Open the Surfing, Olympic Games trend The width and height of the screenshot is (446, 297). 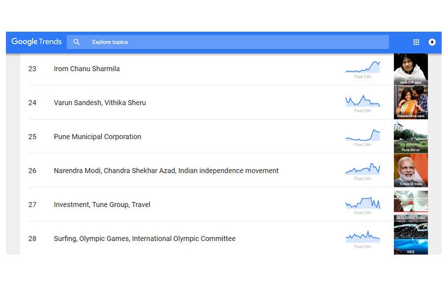pyautogui.click(x=145, y=238)
